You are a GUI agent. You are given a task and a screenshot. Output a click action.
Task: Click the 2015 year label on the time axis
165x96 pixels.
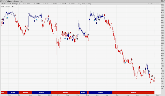[50, 95]
